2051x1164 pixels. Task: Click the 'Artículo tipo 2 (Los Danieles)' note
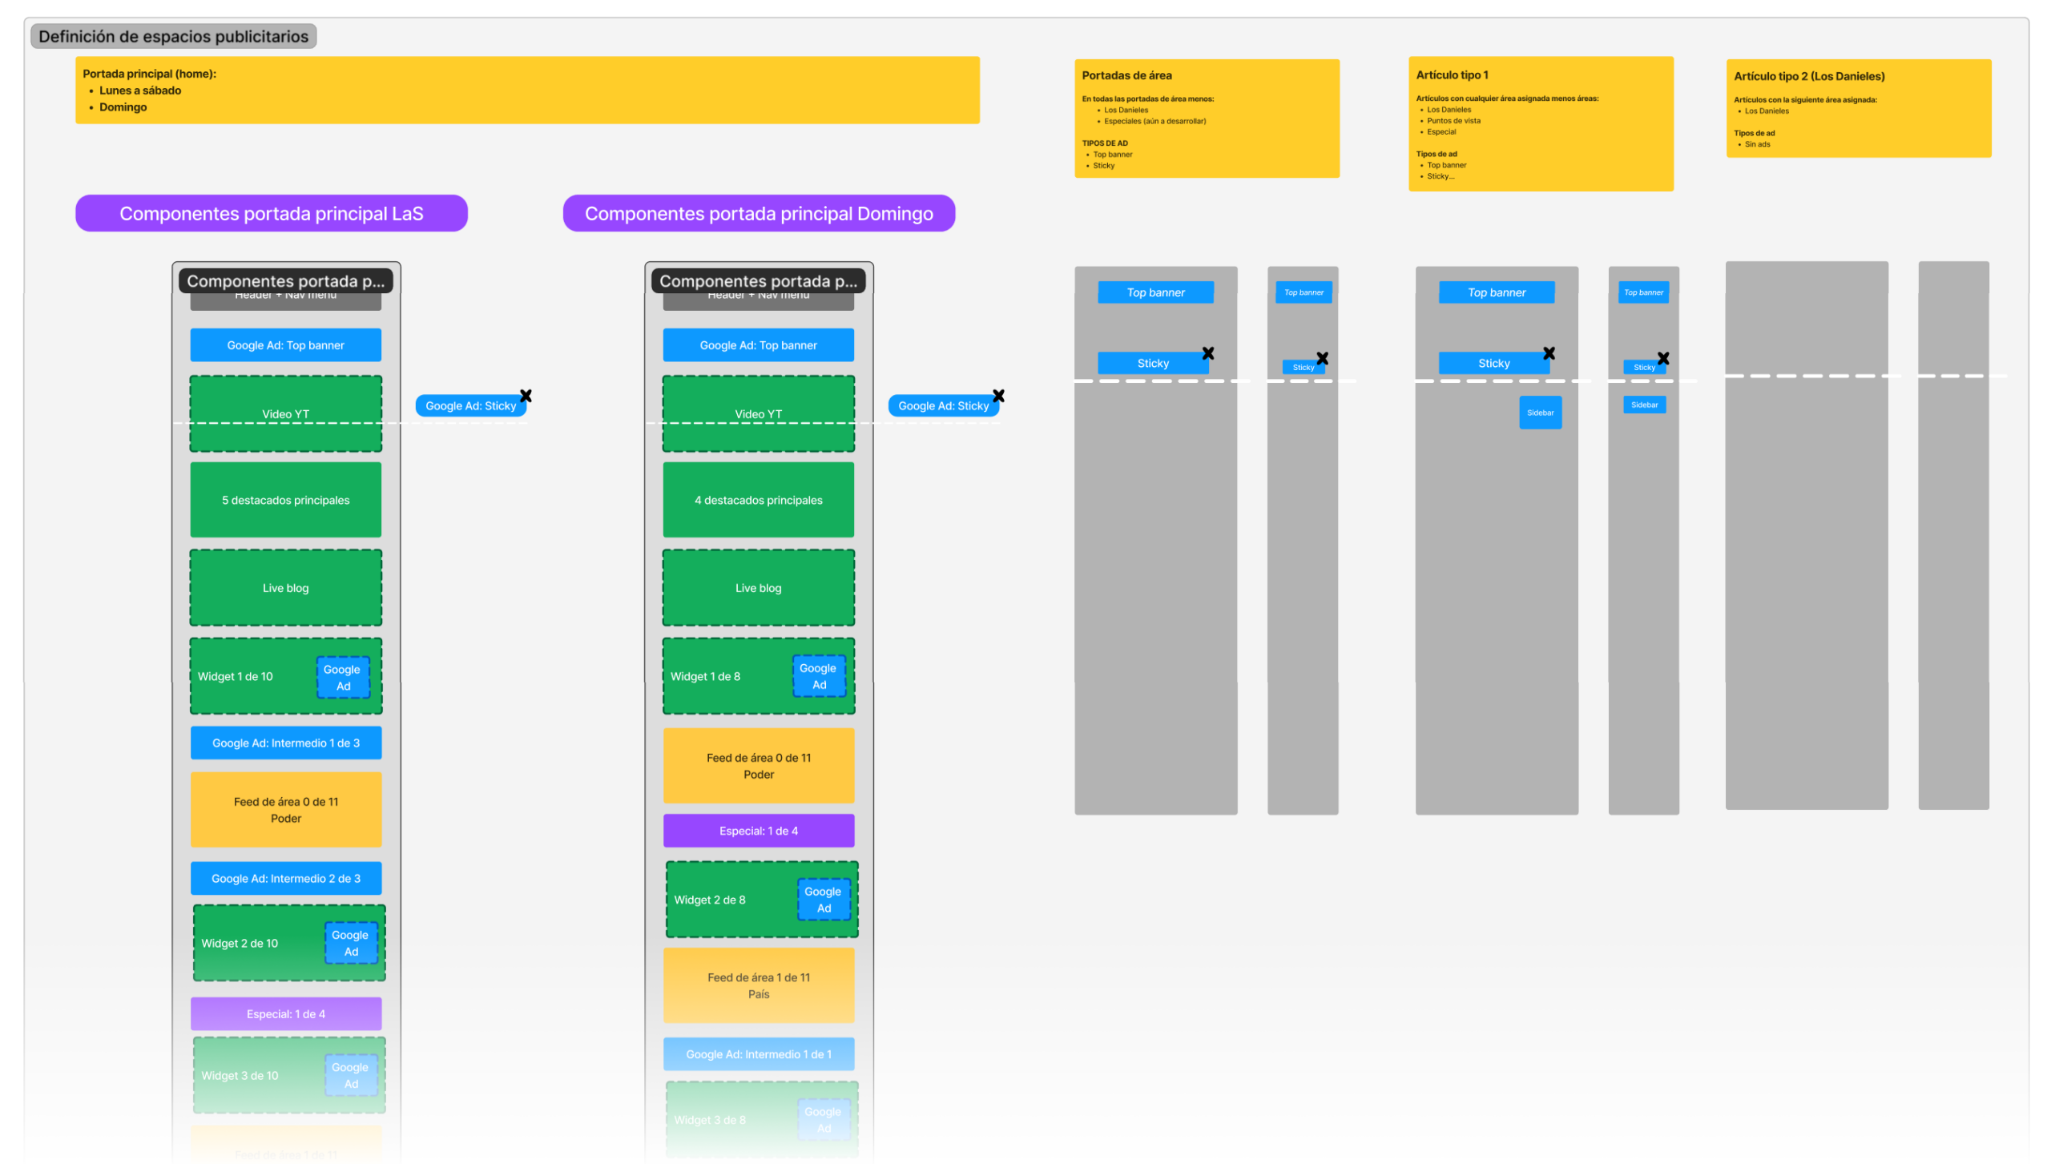(x=1858, y=108)
